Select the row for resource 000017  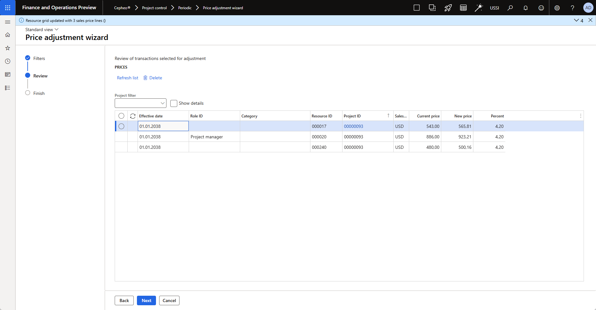pos(121,126)
